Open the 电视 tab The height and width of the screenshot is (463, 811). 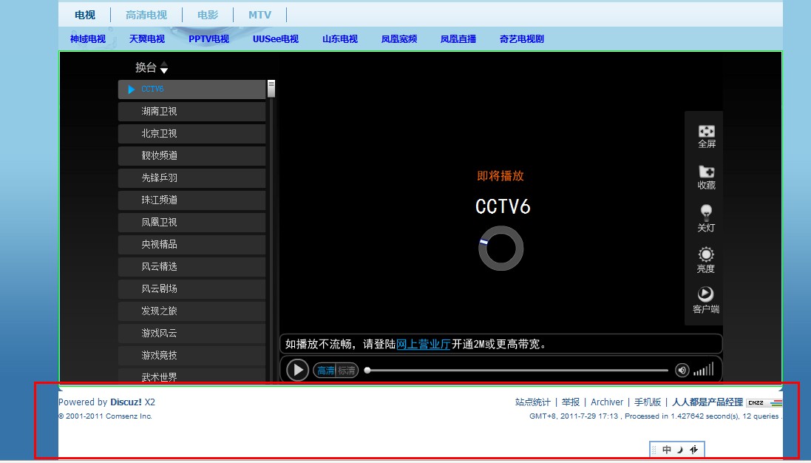click(x=85, y=15)
